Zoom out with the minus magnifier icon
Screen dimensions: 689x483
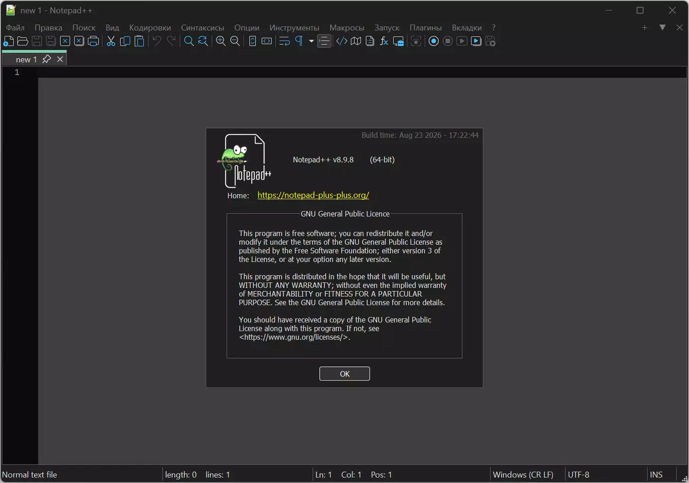(x=235, y=41)
